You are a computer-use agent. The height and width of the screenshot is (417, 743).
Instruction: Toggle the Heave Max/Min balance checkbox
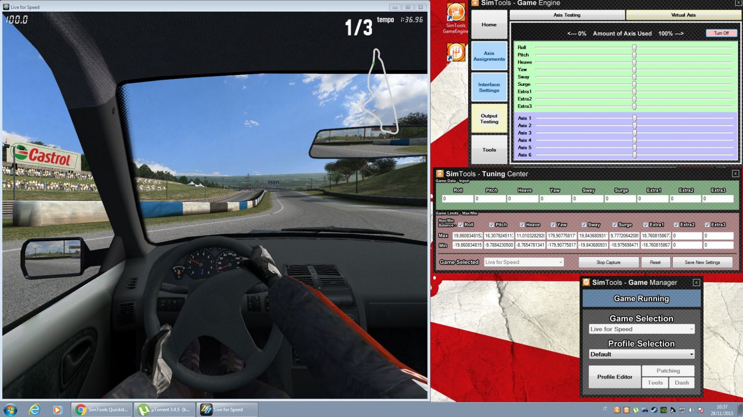[x=522, y=225]
